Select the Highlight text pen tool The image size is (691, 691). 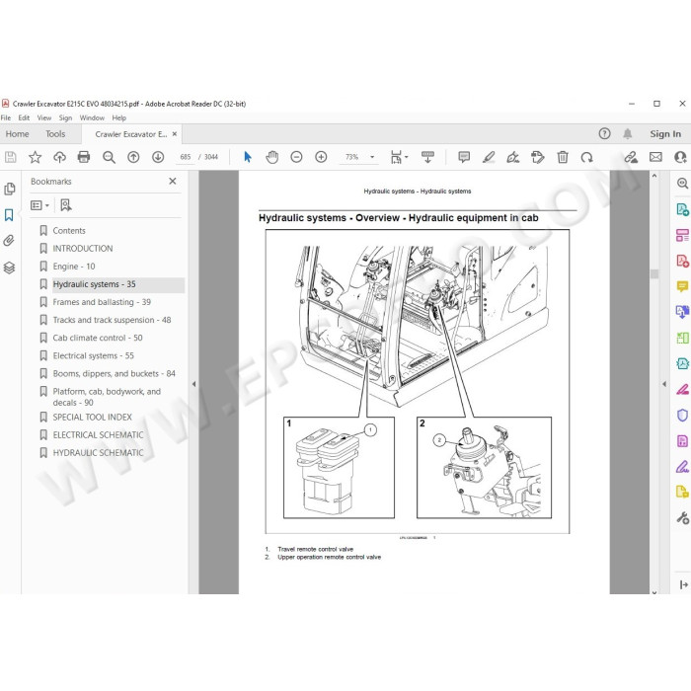489,157
